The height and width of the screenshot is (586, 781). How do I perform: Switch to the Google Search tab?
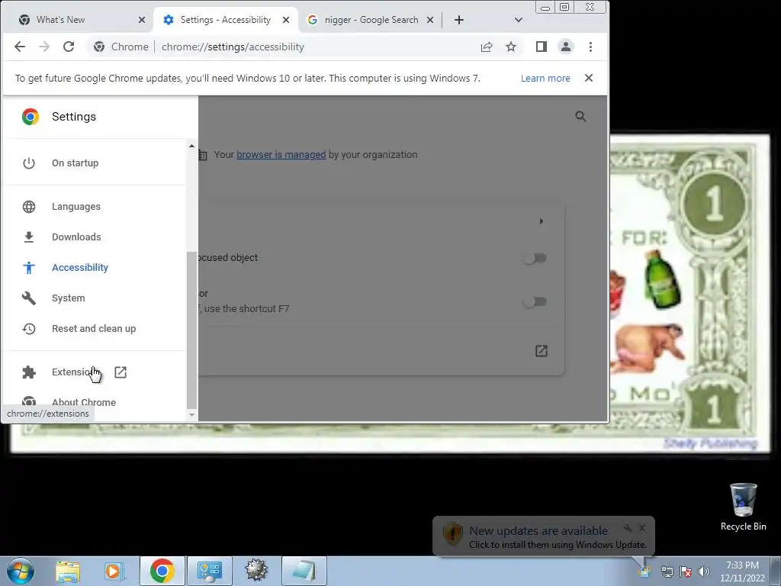tap(371, 20)
